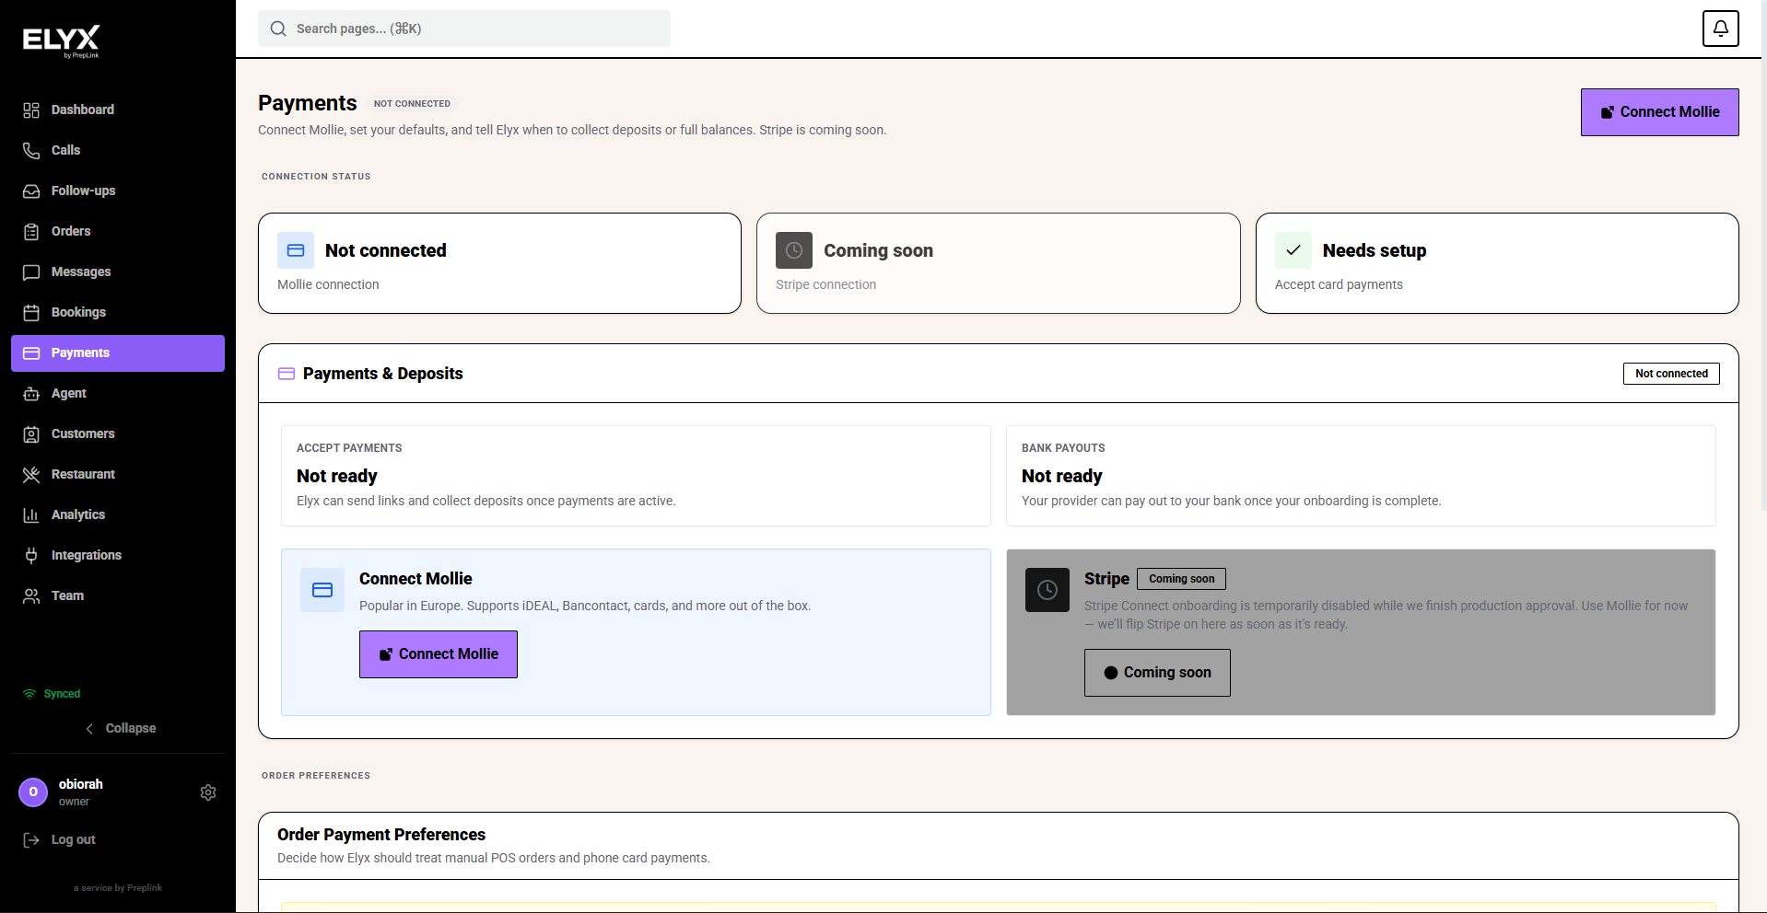This screenshot has height=913, width=1767.
Task: Click 'ORDER PREFERENCES' section label
Action: pos(316,776)
